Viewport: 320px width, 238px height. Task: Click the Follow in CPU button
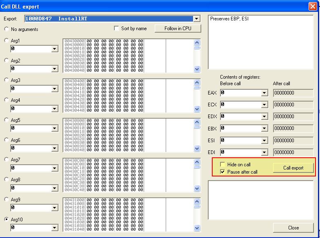coord(178,29)
